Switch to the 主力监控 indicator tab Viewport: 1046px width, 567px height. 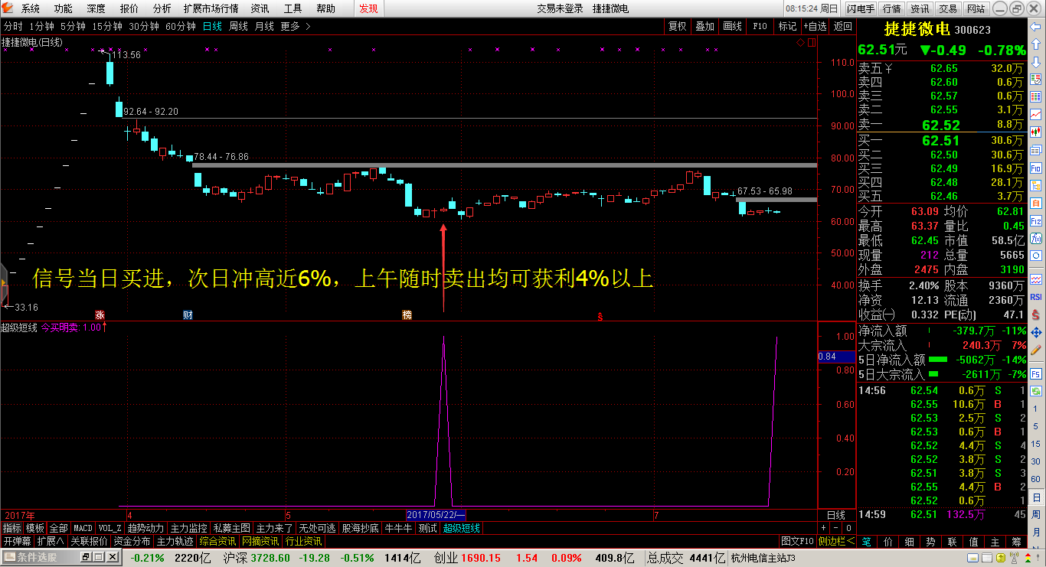coord(189,528)
